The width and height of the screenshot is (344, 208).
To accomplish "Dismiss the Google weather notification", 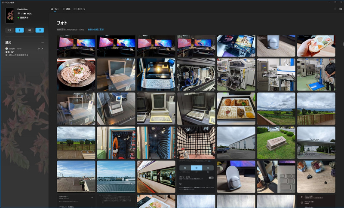I will coord(42,48).
